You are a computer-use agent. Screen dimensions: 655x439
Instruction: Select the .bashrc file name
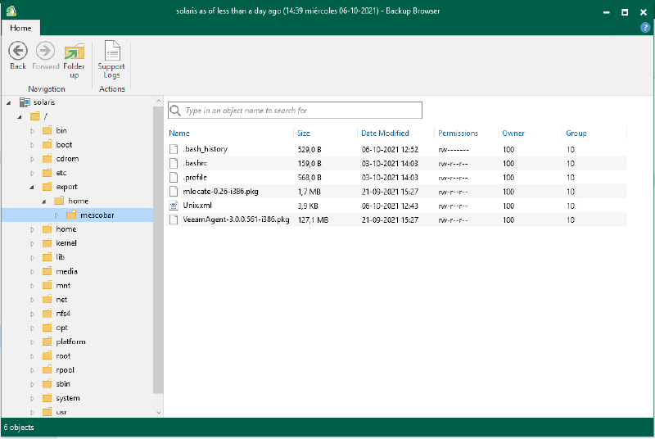(195, 163)
